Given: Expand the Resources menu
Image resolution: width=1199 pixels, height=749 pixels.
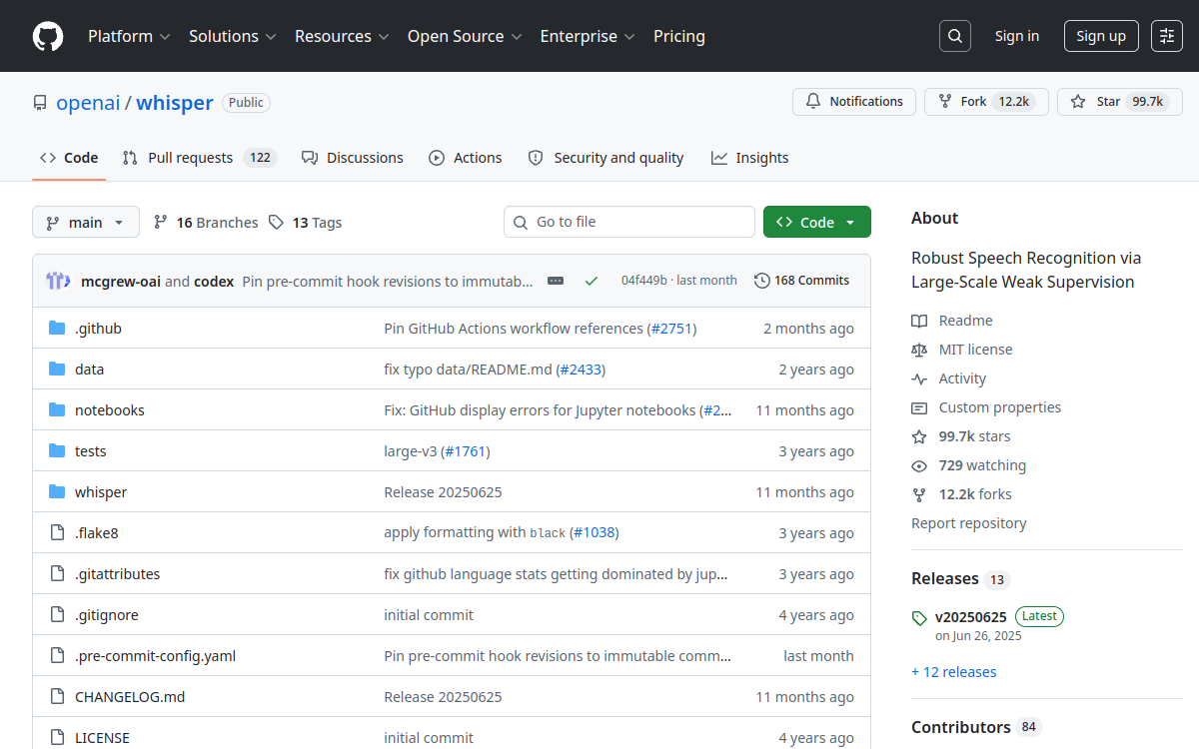Looking at the screenshot, I should pos(341,36).
